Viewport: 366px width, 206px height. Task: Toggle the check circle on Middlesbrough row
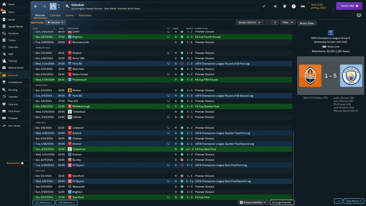click(x=34, y=106)
